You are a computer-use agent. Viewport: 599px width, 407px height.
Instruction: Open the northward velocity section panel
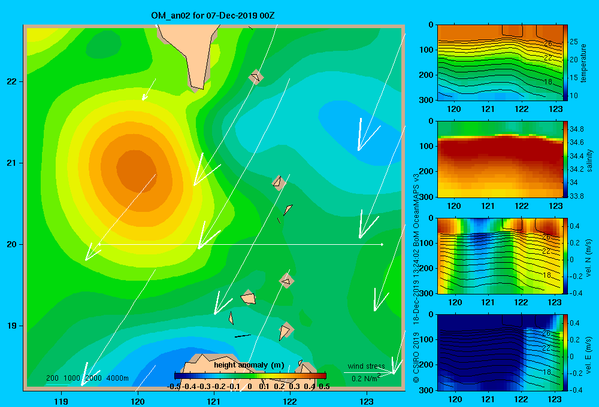pos(500,256)
